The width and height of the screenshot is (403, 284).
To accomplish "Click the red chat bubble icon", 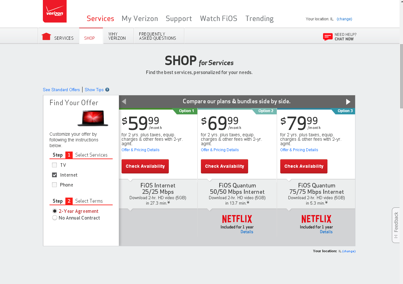I will (x=328, y=37).
